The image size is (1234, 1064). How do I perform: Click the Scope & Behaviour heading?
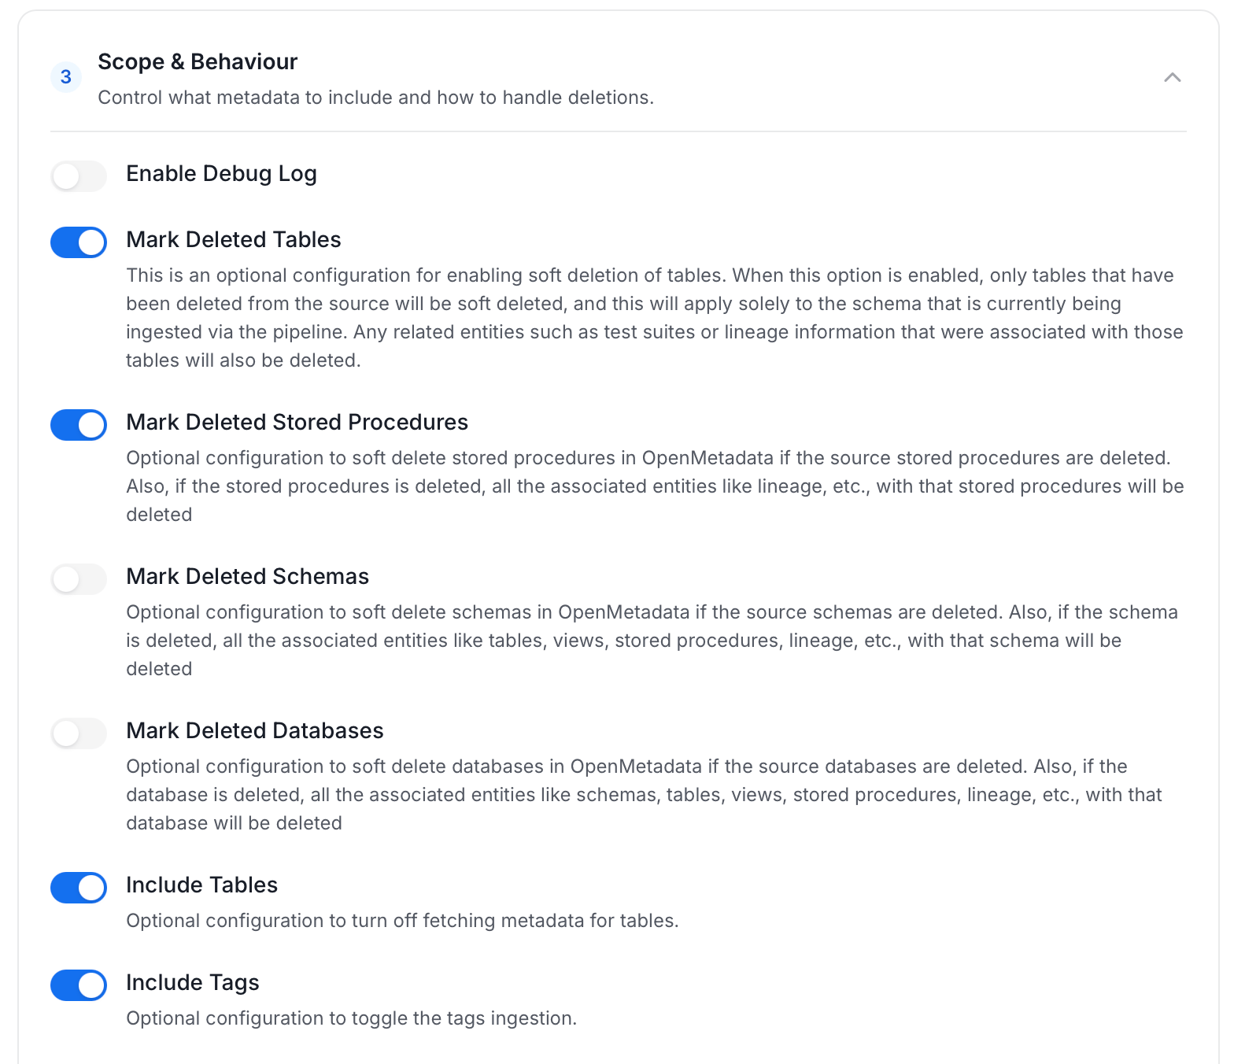click(198, 61)
